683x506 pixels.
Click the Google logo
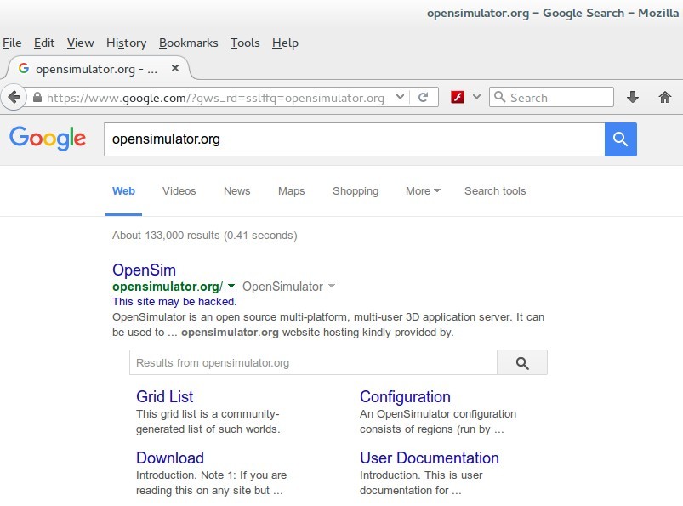coord(48,139)
